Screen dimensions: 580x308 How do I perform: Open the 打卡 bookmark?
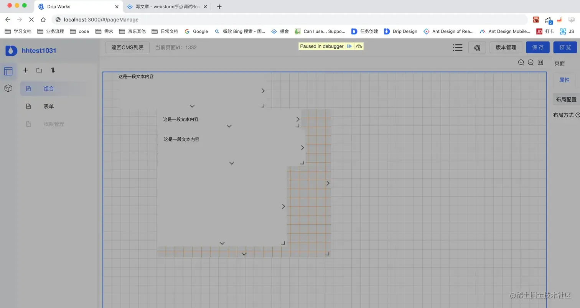[x=545, y=31]
